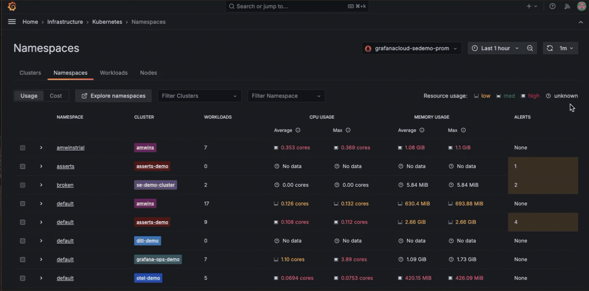The image size is (589, 291).
Task: Expand the asserts namespace row
Action: coord(41,166)
